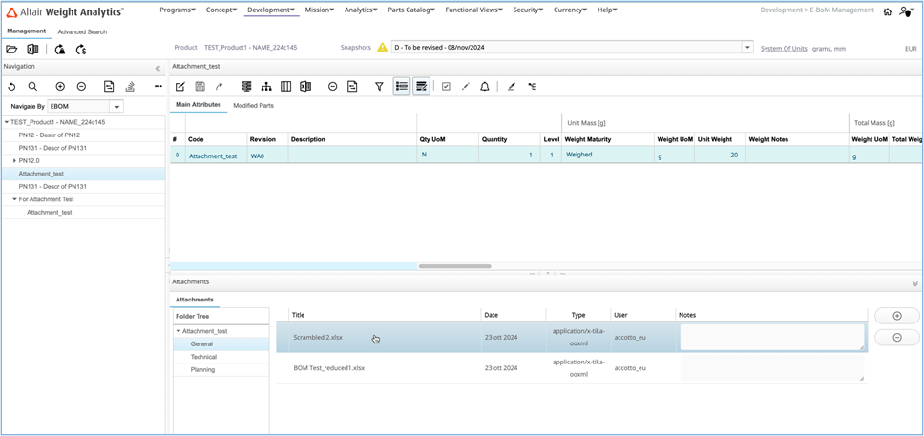Click the minus button to remove attachment
This screenshot has width=924, height=436.
tap(896, 338)
